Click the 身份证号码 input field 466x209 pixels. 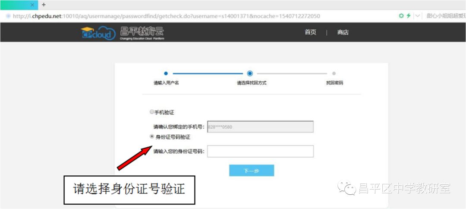click(260, 151)
